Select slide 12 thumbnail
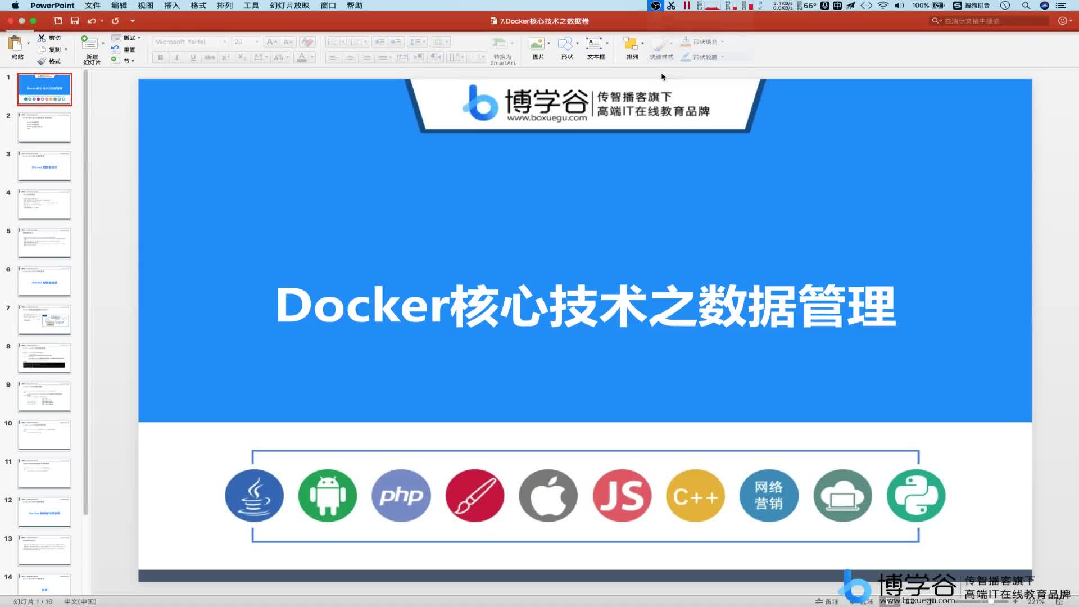The image size is (1079, 607). click(44, 512)
